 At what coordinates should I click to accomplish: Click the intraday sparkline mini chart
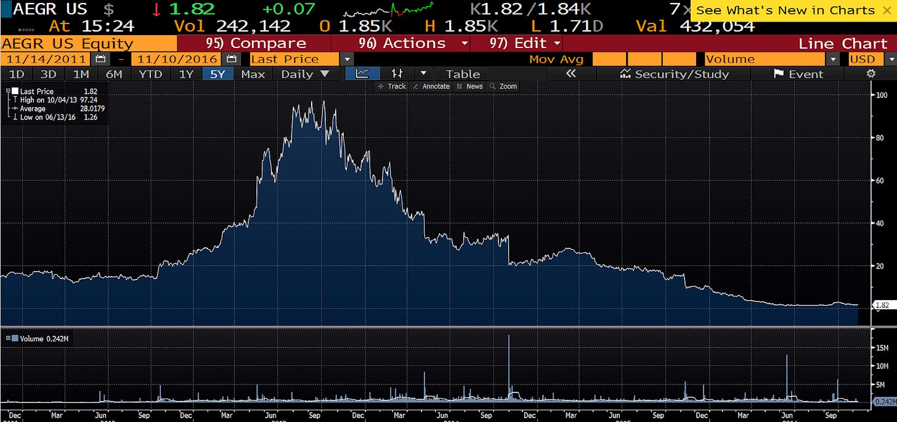(x=389, y=10)
